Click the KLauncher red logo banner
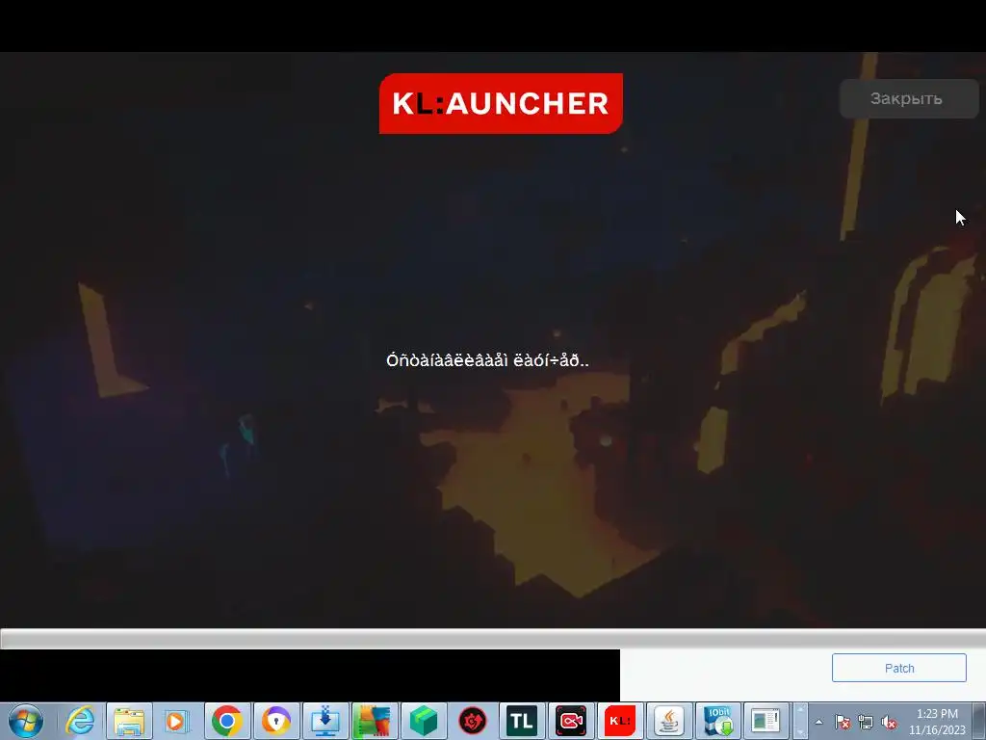This screenshot has height=740, width=986. click(501, 103)
